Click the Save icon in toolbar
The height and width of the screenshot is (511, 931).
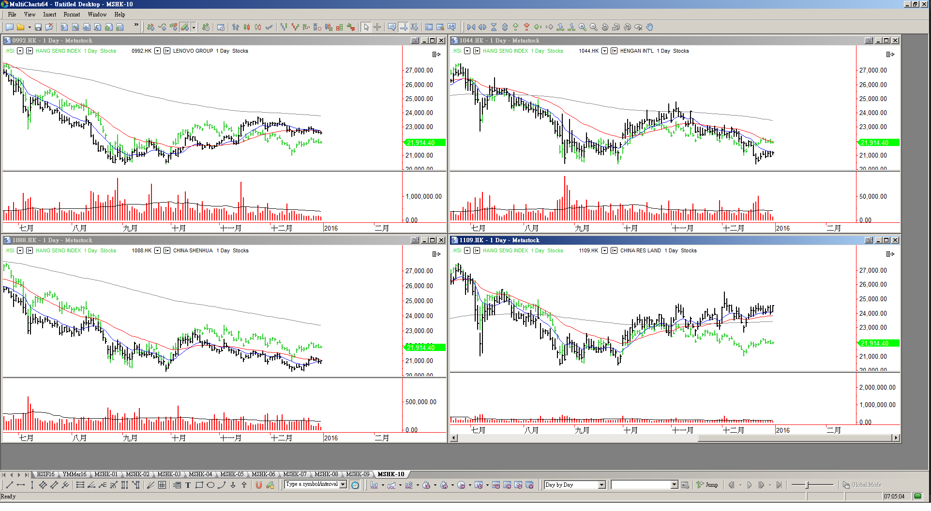tap(38, 27)
